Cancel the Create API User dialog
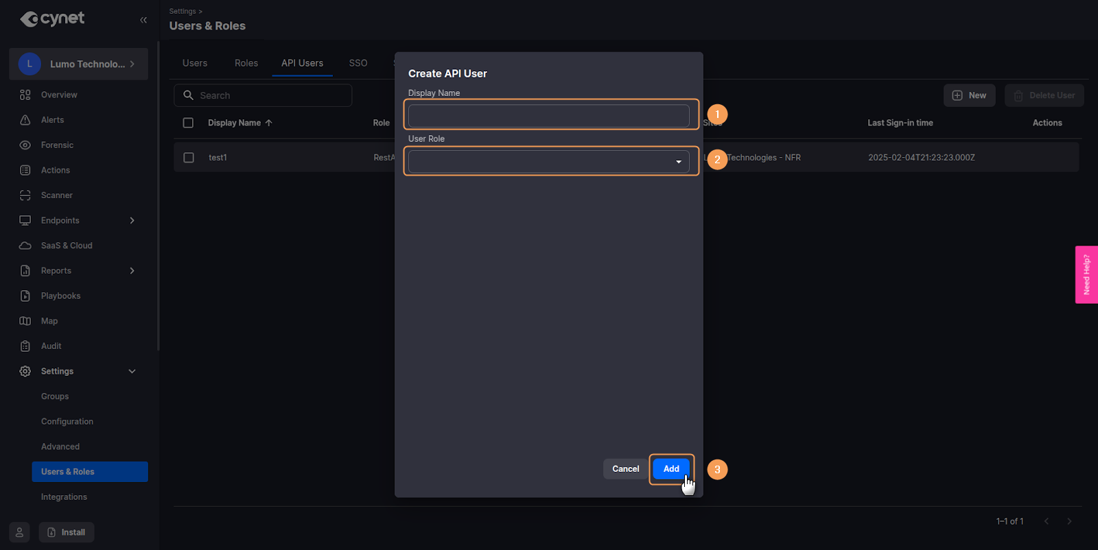This screenshot has width=1098, height=550. [625, 469]
